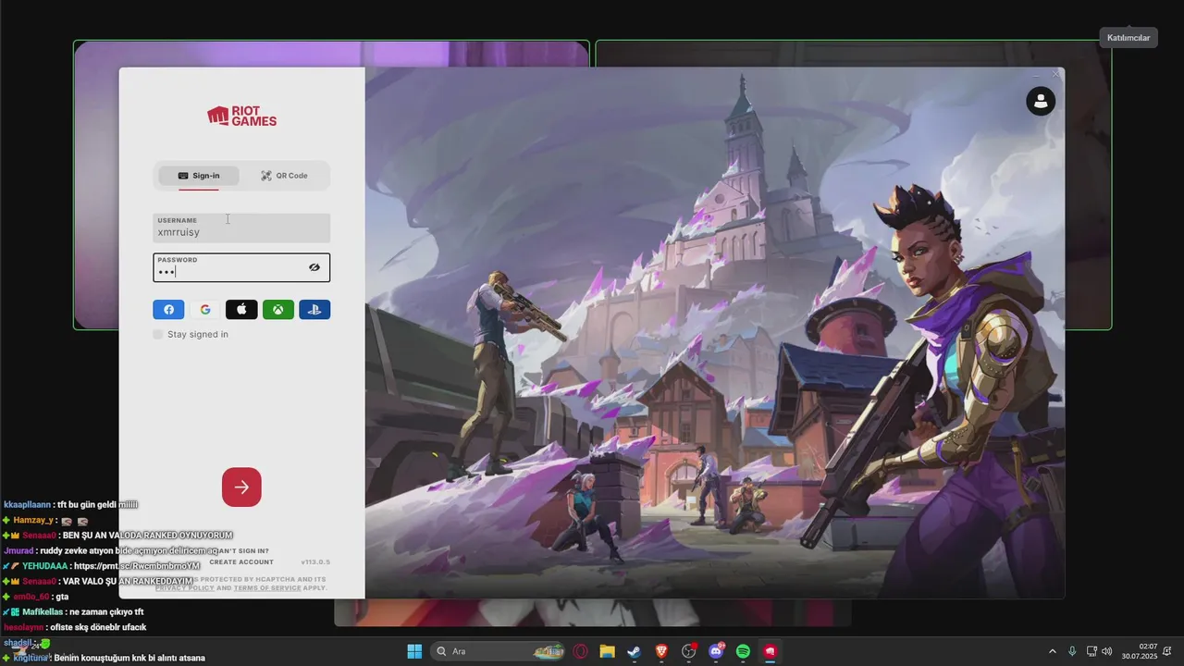The image size is (1184, 666).
Task: Open the clock and date panel
Action: click(x=1140, y=651)
